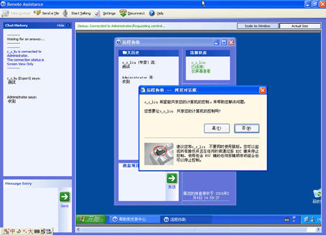Select the Help and Support Center taskbar item
326x236 pixels.
[x=133, y=219]
